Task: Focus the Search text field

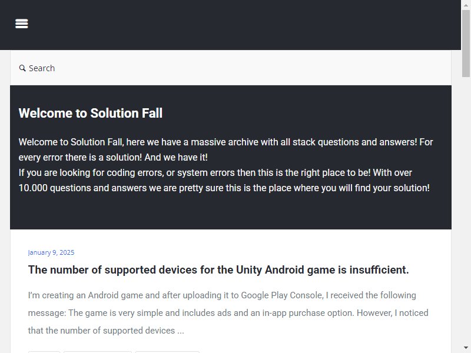Action: (x=231, y=68)
